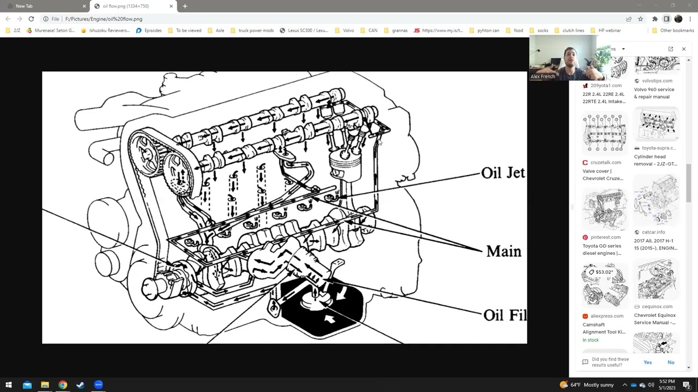The image size is (698, 392).
Task: Toggle the browser side panel icon
Action: click(666, 19)
